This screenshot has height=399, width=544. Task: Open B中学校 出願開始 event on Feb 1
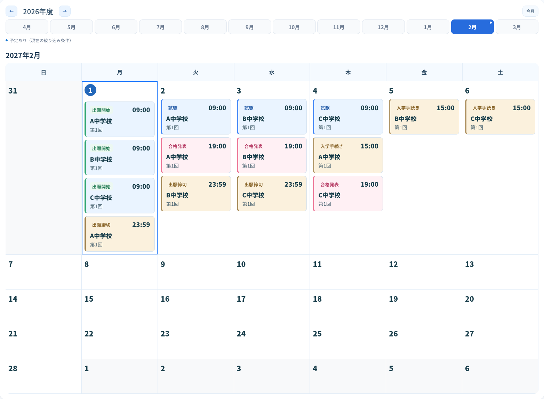(x=120, y=157)
